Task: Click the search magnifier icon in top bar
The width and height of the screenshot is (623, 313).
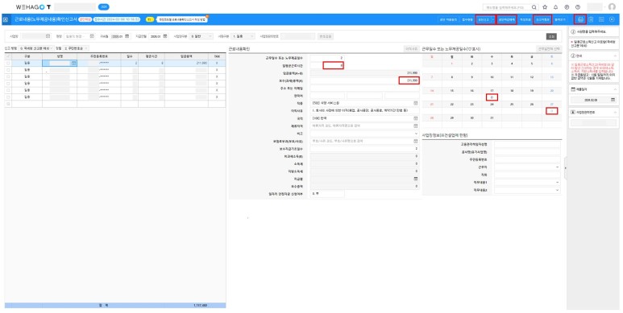Action: 534,7
